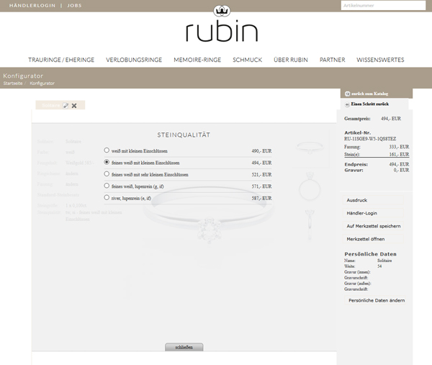432x365 pixels.
Task: Choose 'feines weiß mit sehr kleinen Einschlüssen'
Action: (107, 174)
